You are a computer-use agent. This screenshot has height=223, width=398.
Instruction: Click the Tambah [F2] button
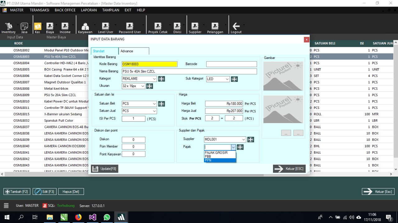17,192
